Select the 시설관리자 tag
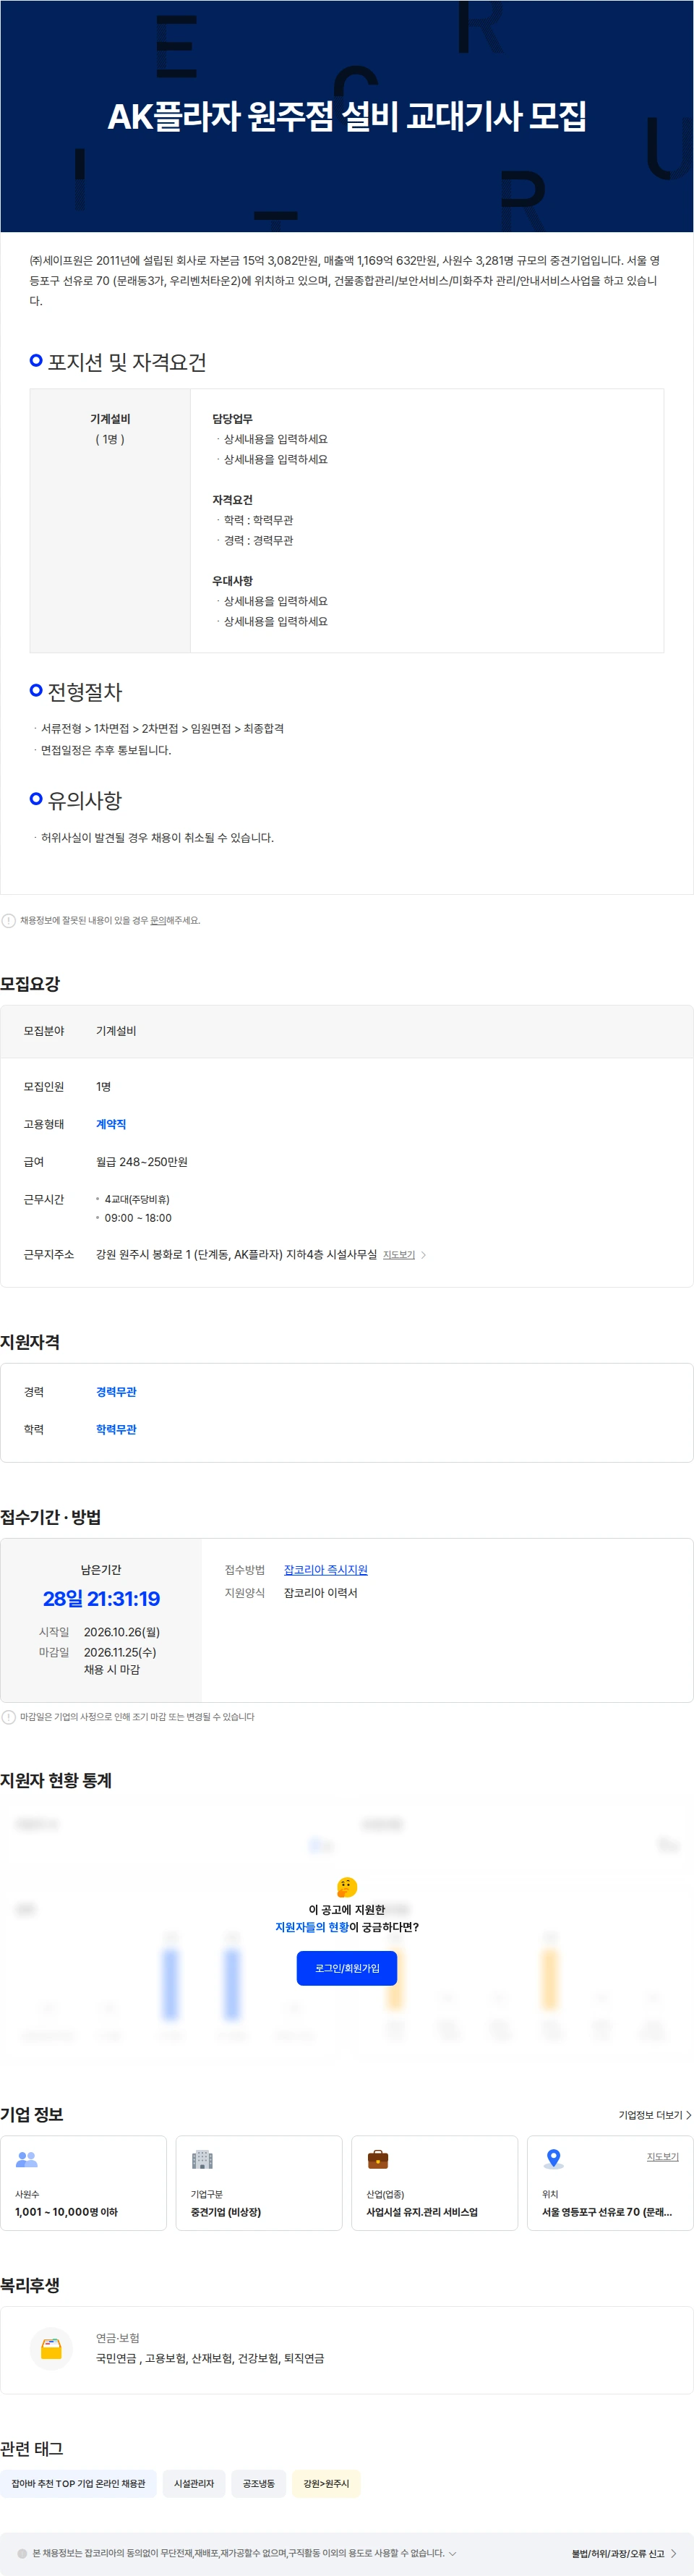 [x=194, y=2484]
